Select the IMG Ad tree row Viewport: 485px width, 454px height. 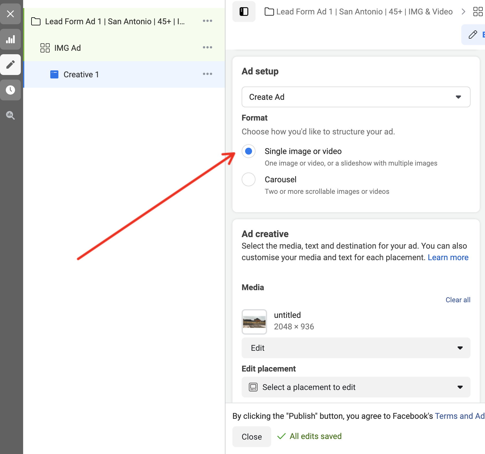[x=124, y=48]
